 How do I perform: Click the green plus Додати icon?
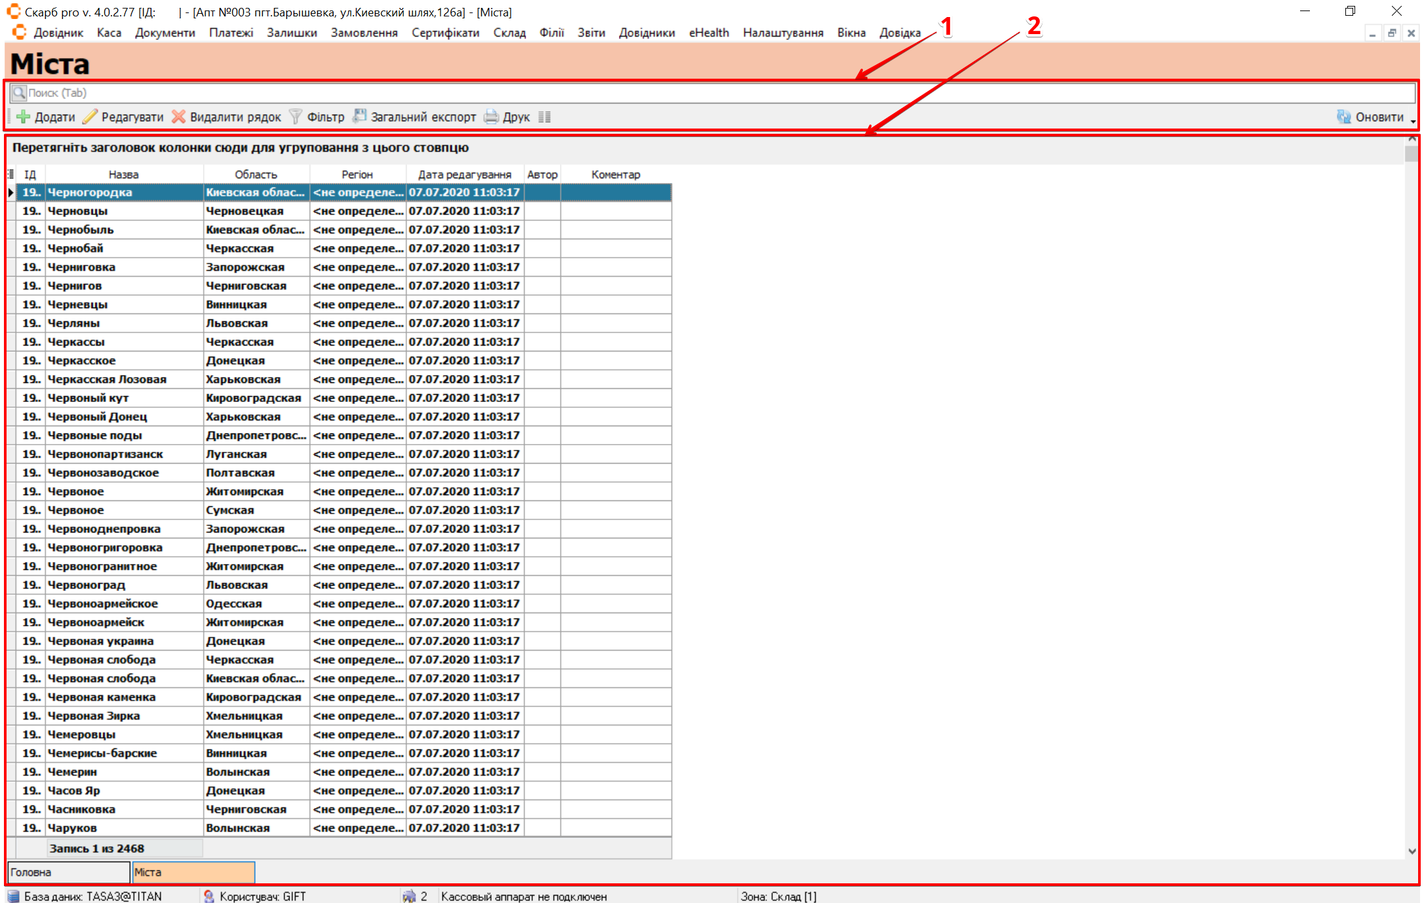click(x=24, y=117)
